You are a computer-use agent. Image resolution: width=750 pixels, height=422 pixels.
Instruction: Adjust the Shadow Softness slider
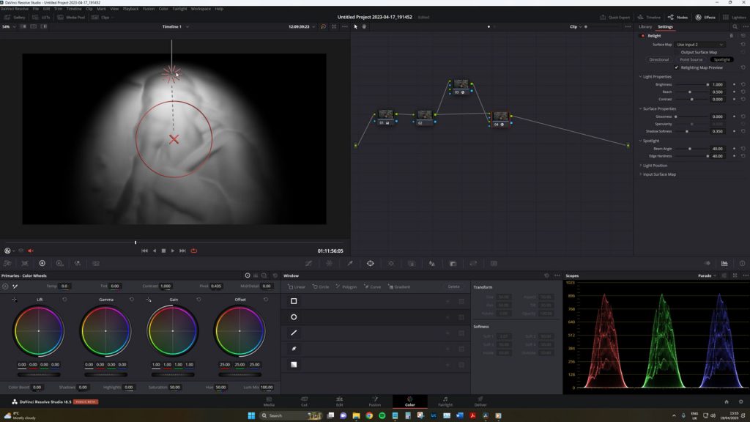tap(692, 131)
